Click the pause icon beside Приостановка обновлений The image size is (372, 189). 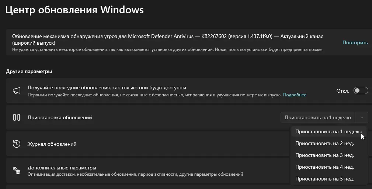(x=17, y=117)
